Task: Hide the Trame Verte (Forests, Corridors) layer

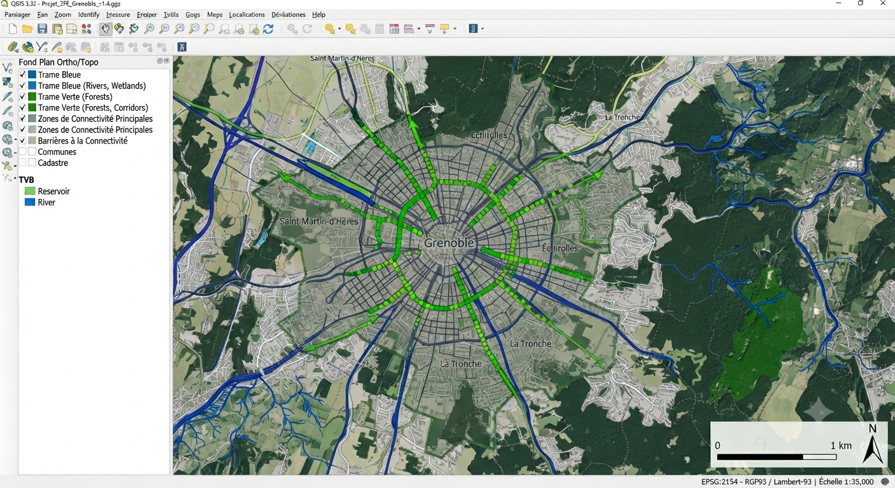Action: (x=23, y=108)
